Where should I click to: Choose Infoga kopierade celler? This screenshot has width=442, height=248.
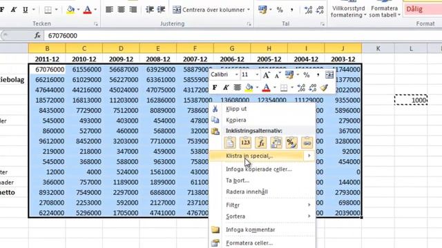coord(262,169)
